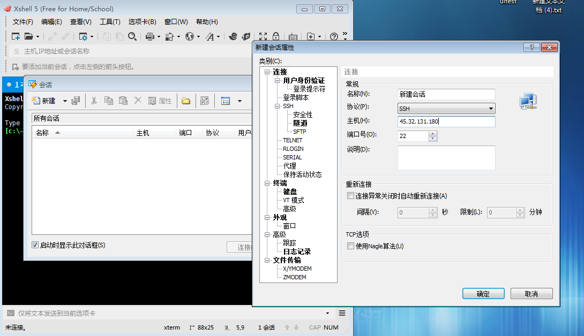
Task: Click the help question mark icon in Xshell toolbar
Action: [334, 36]
